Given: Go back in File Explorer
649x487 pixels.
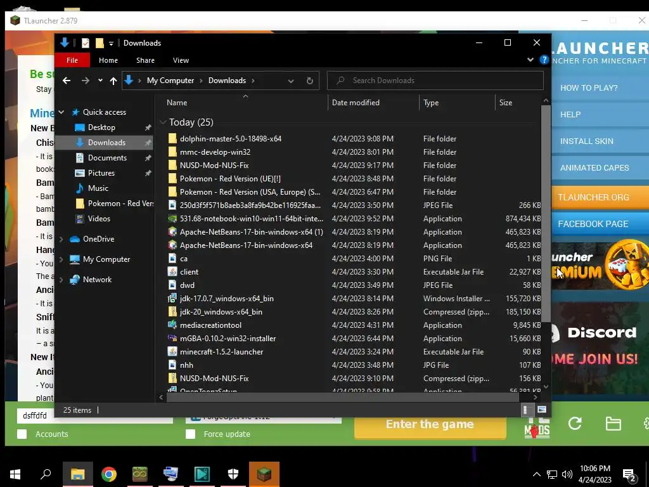Looking at the screenshot, I should [67, 81].
